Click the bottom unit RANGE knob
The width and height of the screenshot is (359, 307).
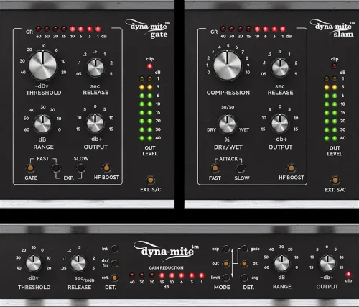click(x=281, y=263)
